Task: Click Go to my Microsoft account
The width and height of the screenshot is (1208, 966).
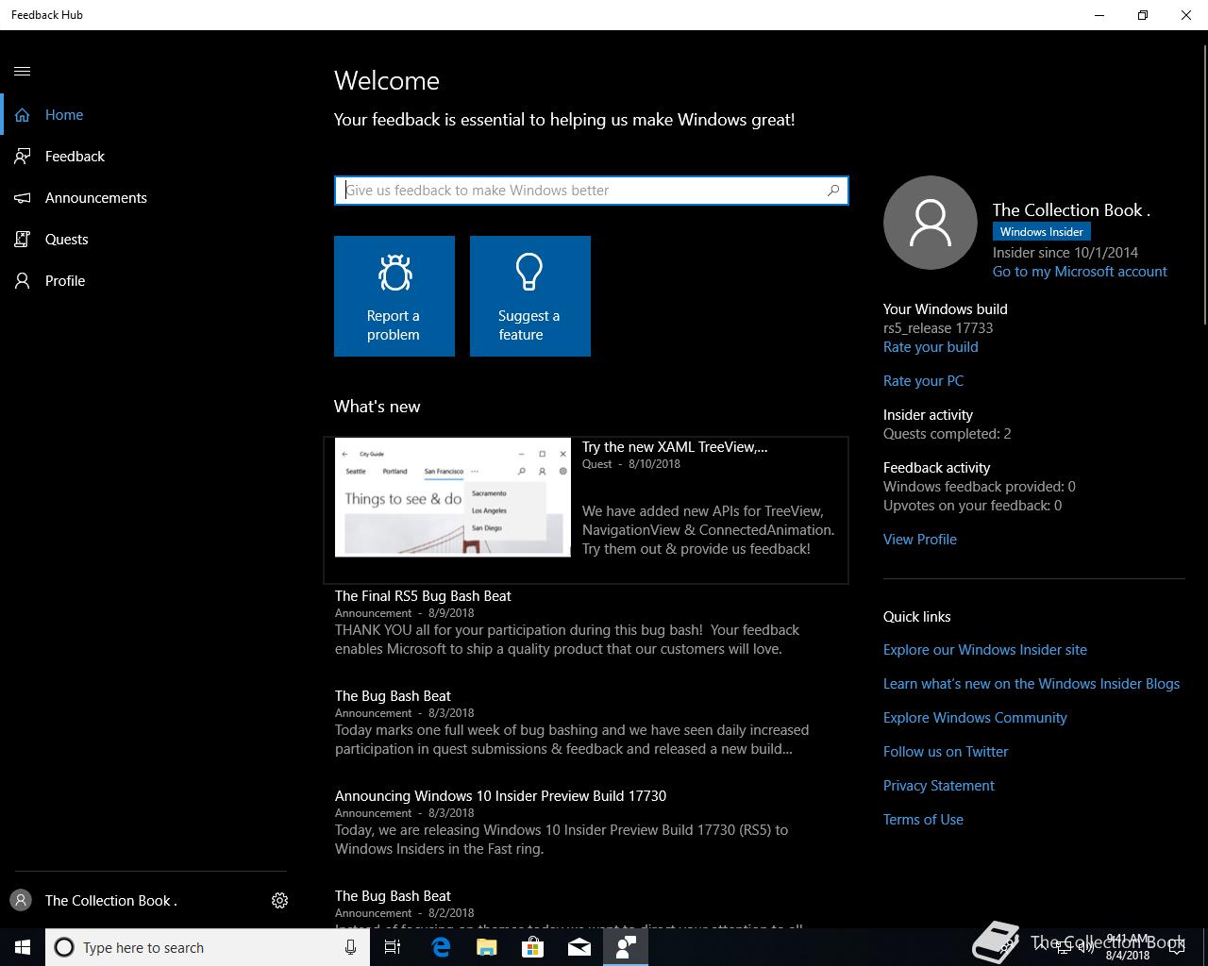Action: click(1080, 272)
